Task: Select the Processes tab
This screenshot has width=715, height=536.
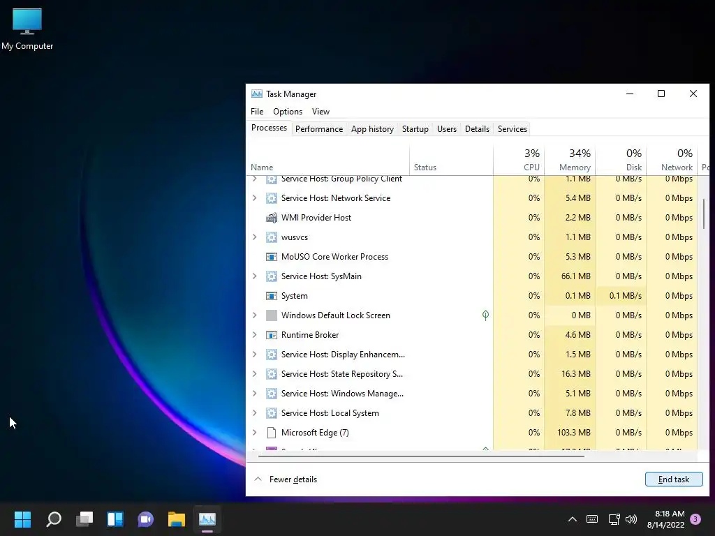Action: tap(269, 128)
